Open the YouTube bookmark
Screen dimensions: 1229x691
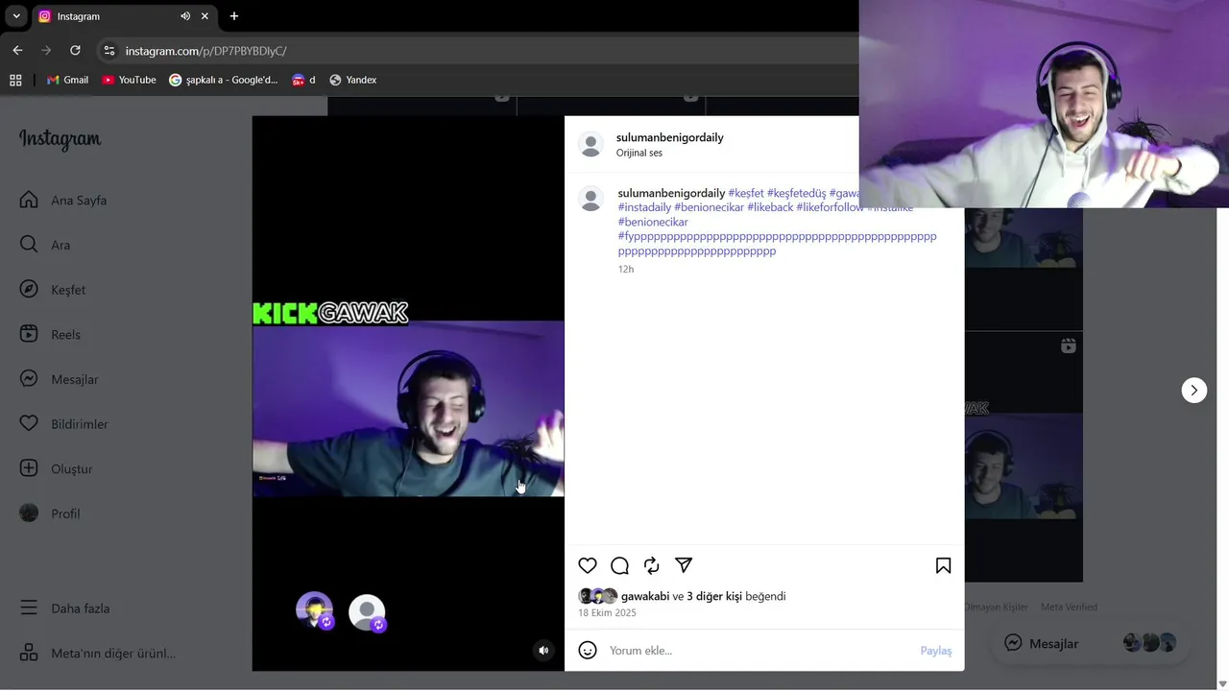(129, 80)
